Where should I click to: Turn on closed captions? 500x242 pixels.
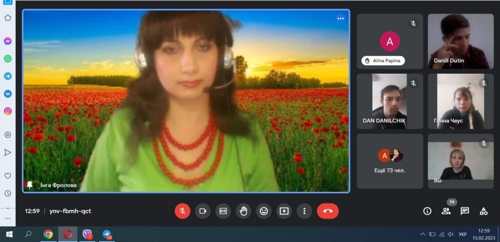point(223,211)
